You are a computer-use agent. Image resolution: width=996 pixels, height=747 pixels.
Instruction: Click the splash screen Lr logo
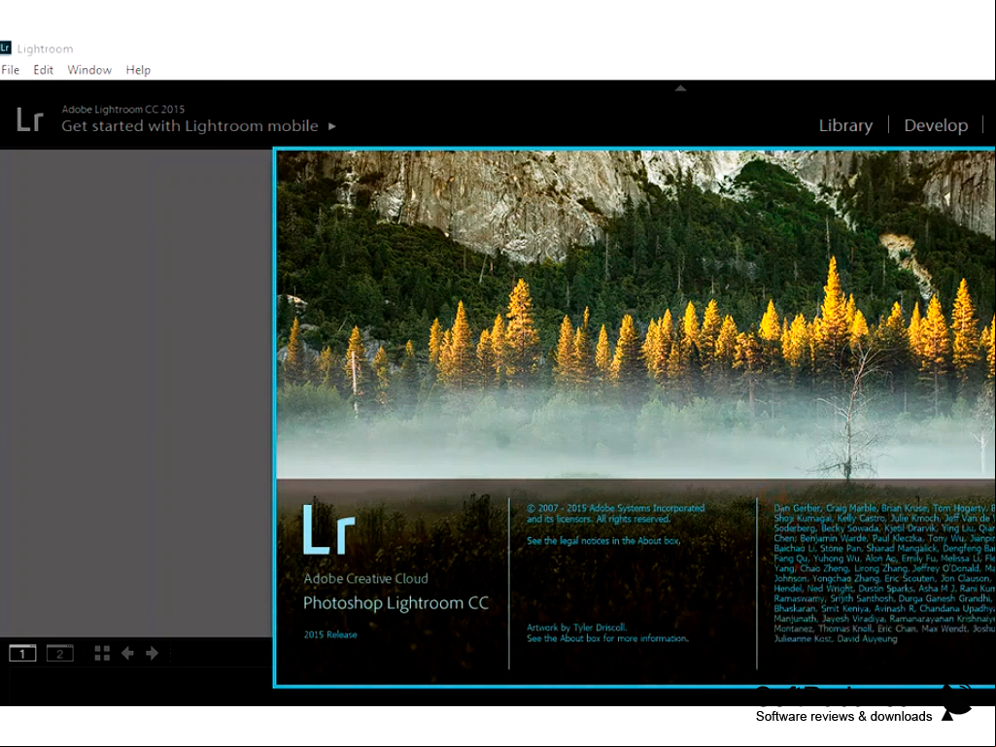[x=328, y=529]
